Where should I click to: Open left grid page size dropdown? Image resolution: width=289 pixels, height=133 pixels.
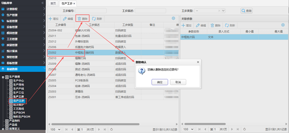55,129
